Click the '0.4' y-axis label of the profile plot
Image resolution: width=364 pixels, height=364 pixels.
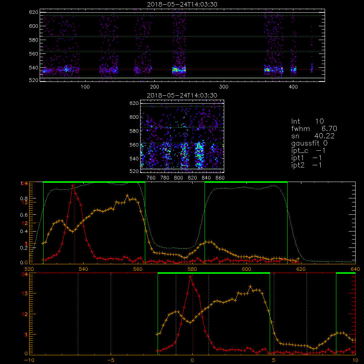(x=24, y=232)
